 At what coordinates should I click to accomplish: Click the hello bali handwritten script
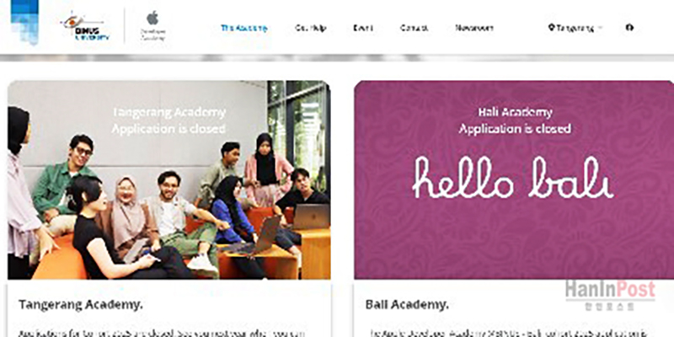click(x=513, y=178)
